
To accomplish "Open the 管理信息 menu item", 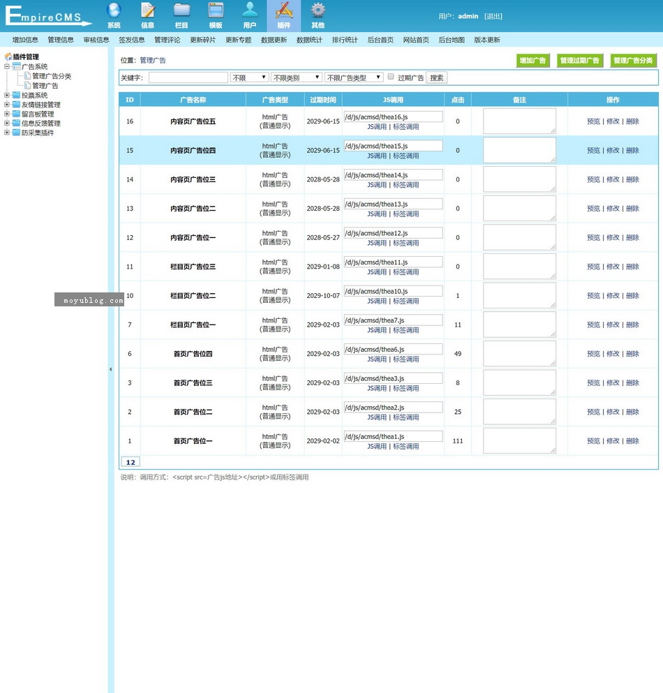I will pos(61,40).
